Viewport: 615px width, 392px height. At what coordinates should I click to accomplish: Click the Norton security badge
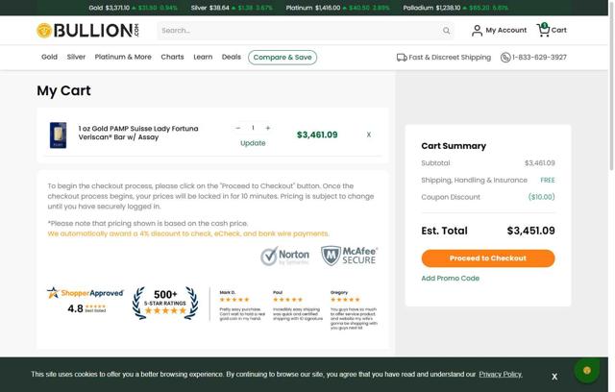(285, 256)
